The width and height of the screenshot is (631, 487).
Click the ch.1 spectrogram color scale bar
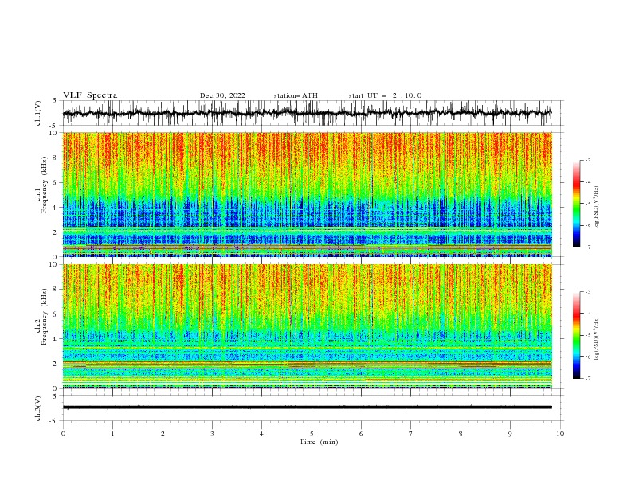(x=576, y=204)
